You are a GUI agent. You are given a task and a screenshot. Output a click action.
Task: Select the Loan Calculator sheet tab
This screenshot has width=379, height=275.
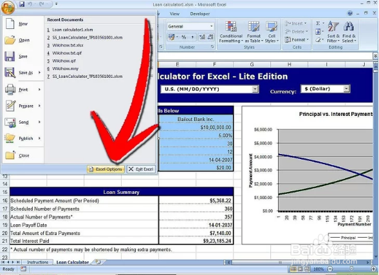[73, 262]
